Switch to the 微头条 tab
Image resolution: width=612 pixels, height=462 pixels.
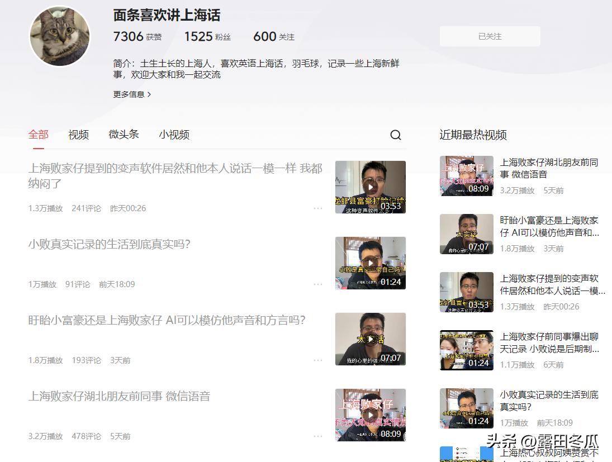click(x=124, y=135)
